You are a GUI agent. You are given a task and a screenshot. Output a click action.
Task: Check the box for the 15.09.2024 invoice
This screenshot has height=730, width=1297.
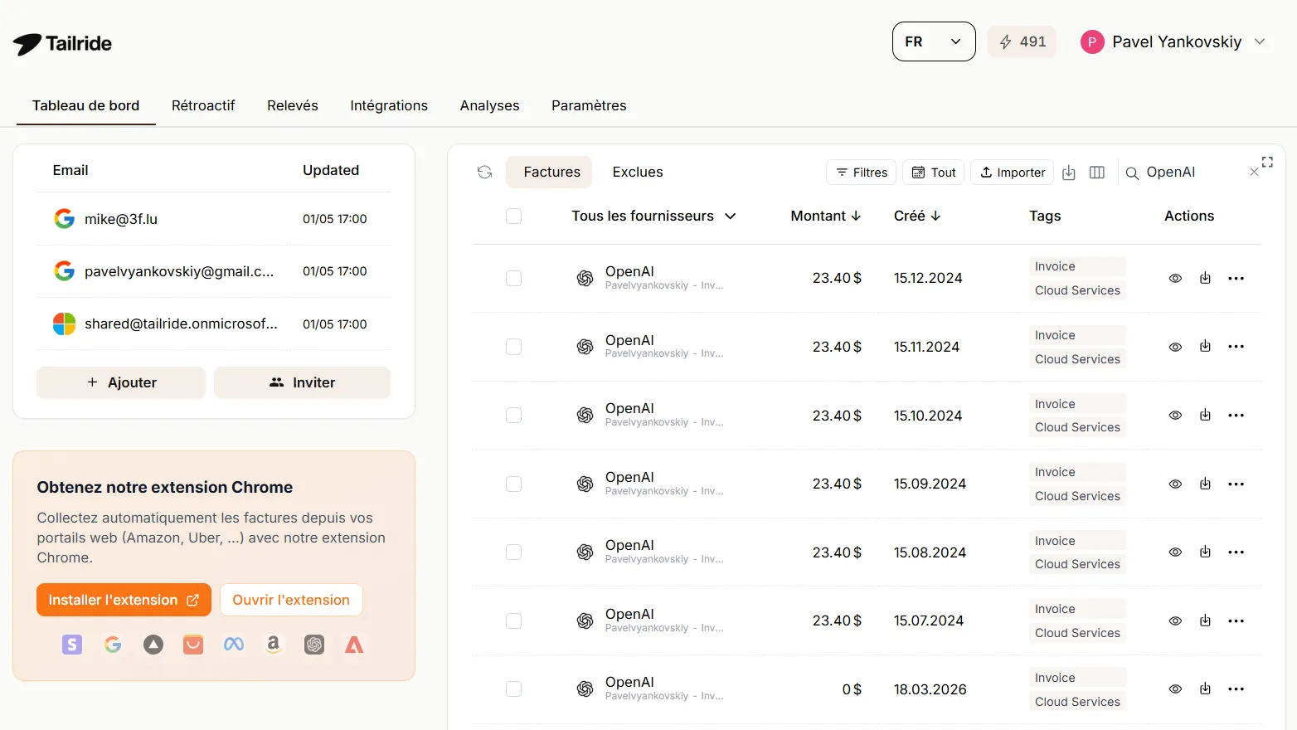(x=513, y=484)
